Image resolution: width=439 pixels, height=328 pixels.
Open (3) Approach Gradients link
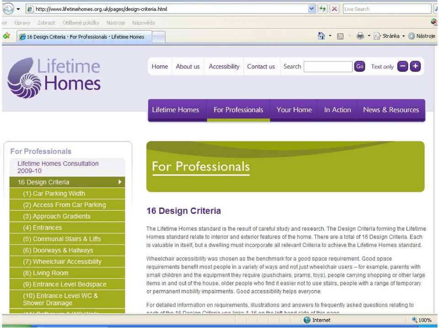[67, 216]
